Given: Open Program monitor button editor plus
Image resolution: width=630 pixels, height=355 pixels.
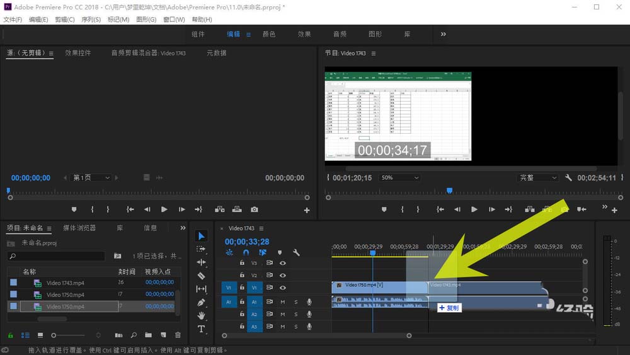Looking at the screenshot, I should (x=614, y=210).
